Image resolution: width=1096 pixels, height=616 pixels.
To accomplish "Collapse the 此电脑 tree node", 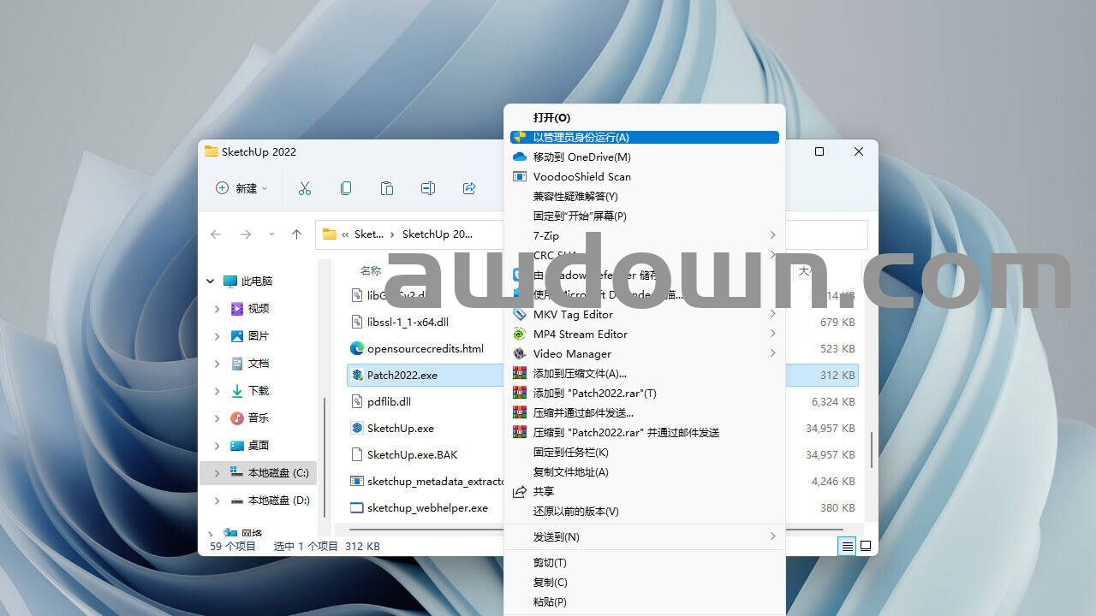I will pos(211,281).
